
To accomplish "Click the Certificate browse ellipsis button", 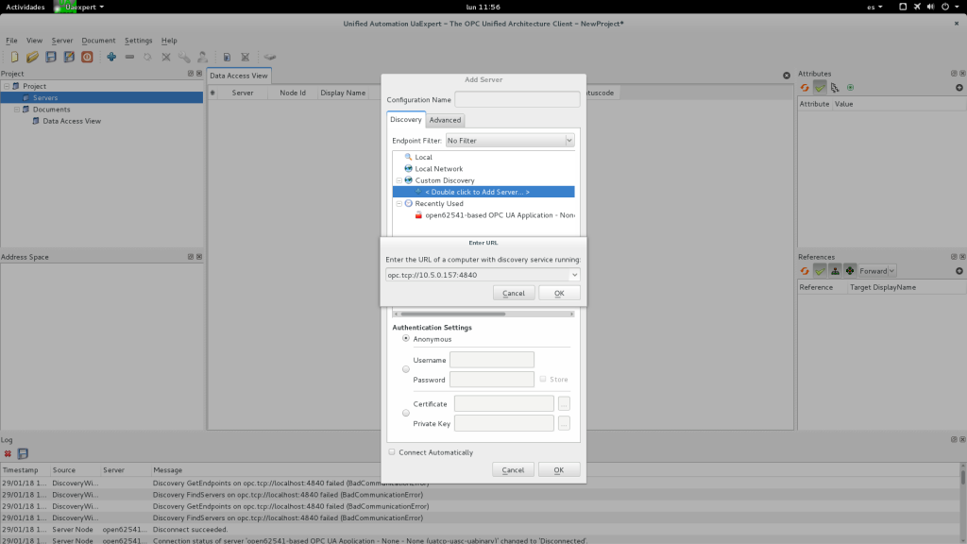I will tap(564, 404).
